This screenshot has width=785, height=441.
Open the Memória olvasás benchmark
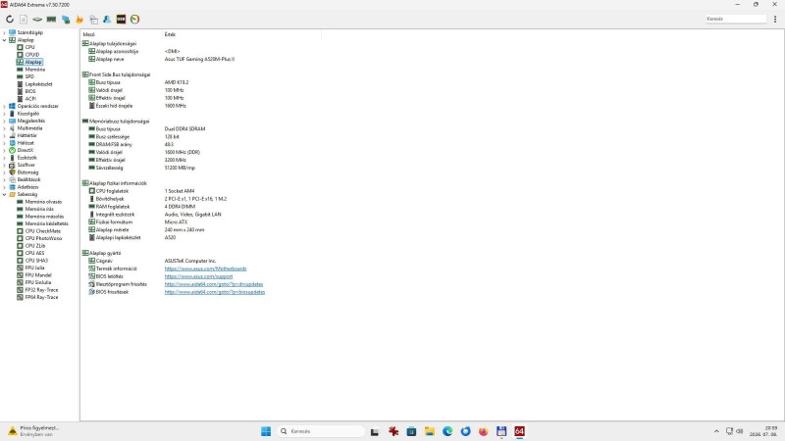click(43, 202)
